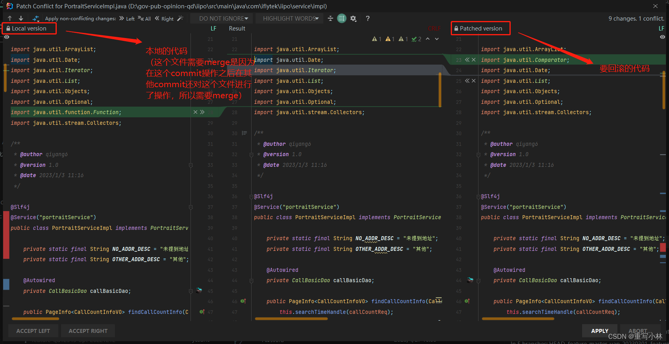This screenshot has width=669, height=344.
Task: Close the Patch Conflict dialog
Action: (656, 6)
